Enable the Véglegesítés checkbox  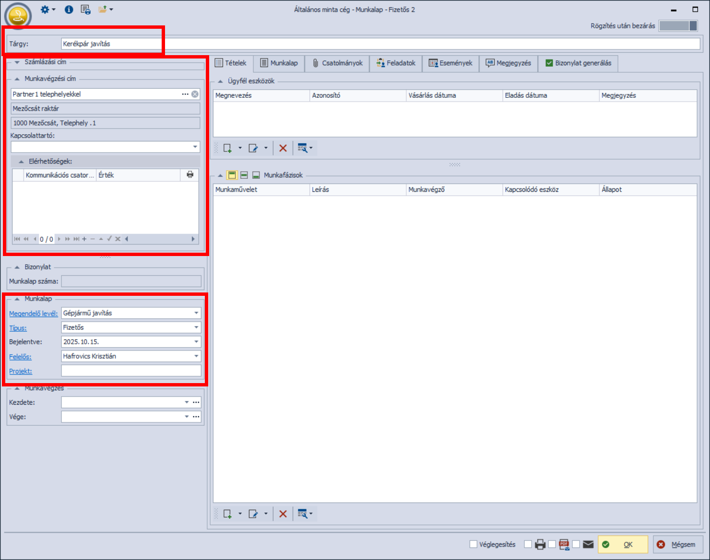473,544
